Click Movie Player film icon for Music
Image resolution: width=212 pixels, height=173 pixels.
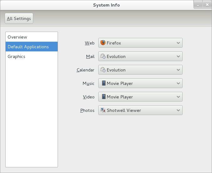(x=104, y=83)
